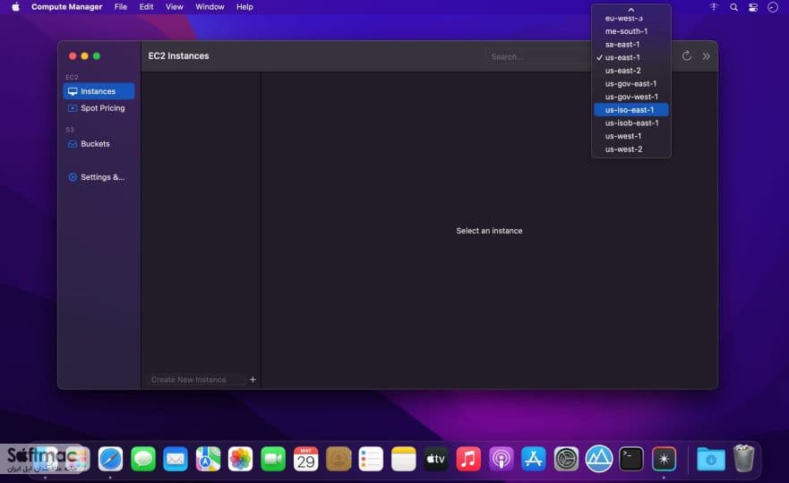Open the Window menu

210,7
